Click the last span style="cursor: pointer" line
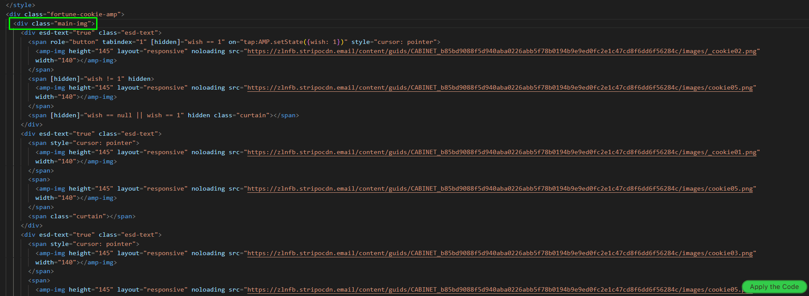The width and height of the screenshot is (809, 296). point(83,244)
